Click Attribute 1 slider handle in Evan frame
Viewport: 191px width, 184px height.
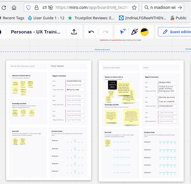[x=167, y=142]
